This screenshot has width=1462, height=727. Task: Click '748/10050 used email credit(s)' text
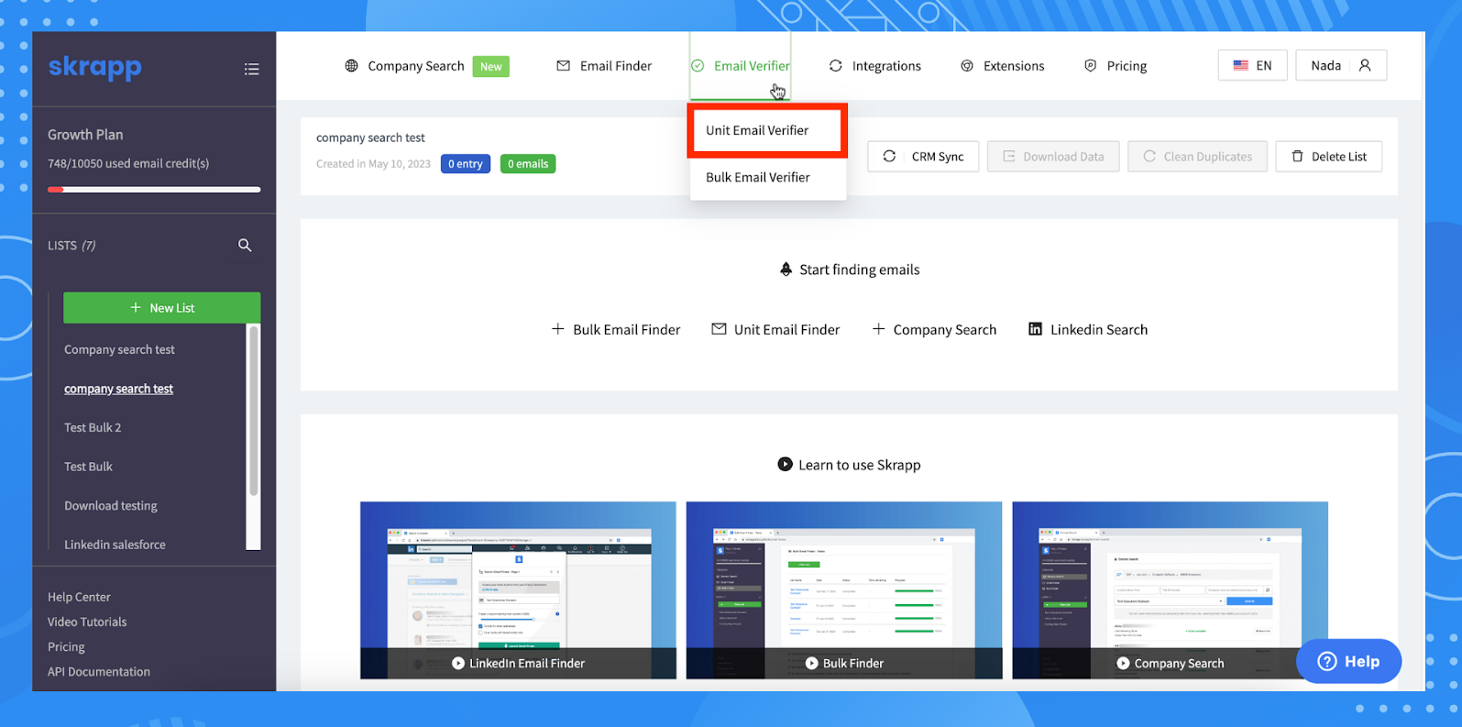tap(128, 163)
